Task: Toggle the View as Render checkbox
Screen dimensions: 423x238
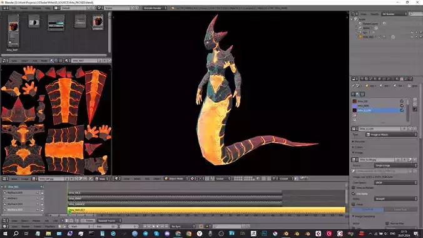Action: click(354, 188)
